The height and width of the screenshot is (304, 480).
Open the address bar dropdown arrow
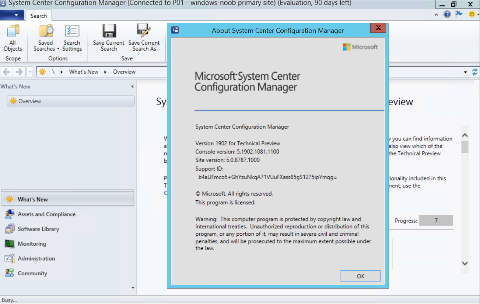click(466, 72)
